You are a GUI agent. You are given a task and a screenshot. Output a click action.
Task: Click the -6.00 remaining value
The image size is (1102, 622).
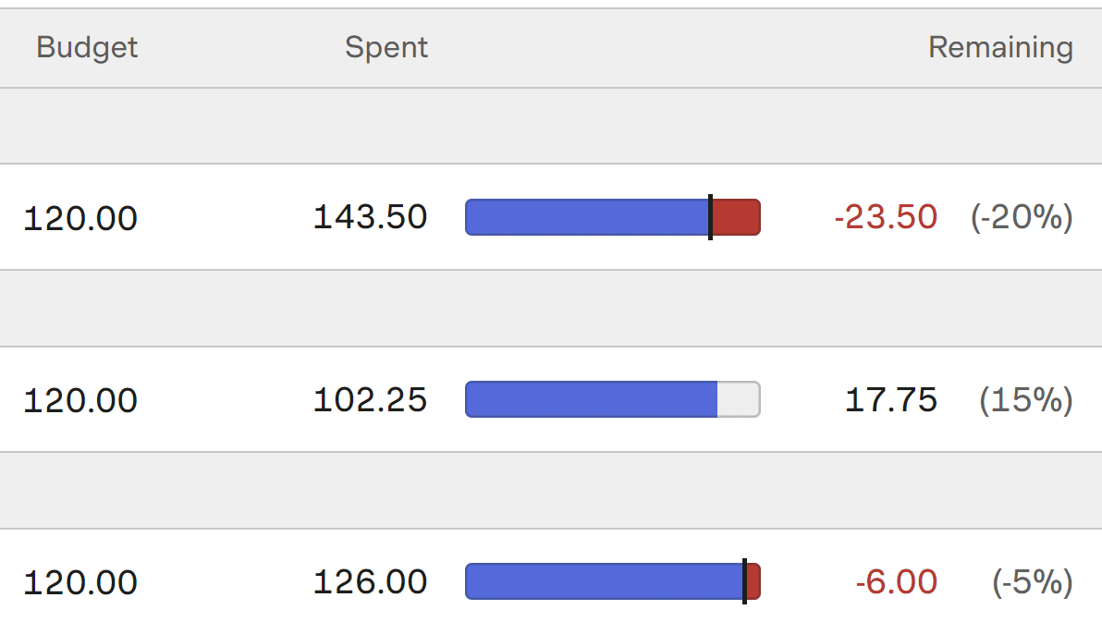pyautogui.click(x=896, y=582)
